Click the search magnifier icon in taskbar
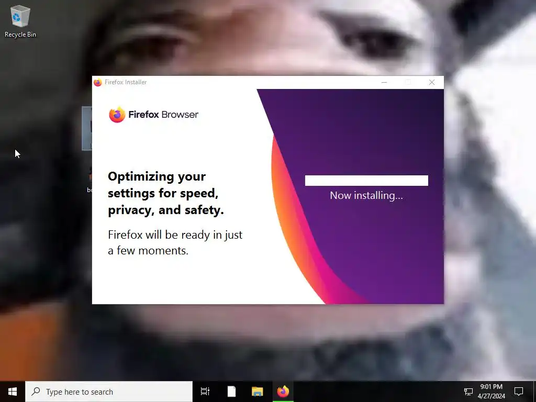 36,392
